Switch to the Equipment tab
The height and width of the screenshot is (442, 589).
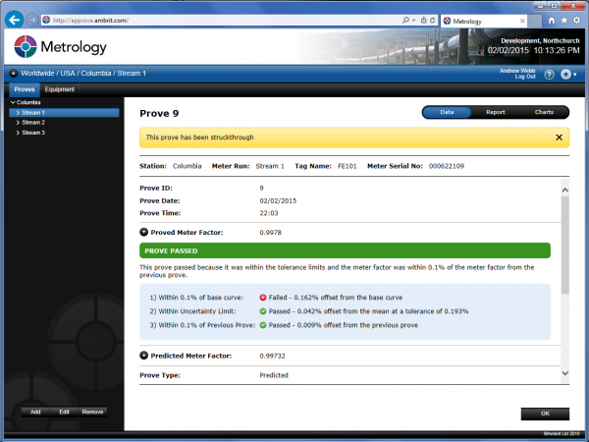pos(59,89)
